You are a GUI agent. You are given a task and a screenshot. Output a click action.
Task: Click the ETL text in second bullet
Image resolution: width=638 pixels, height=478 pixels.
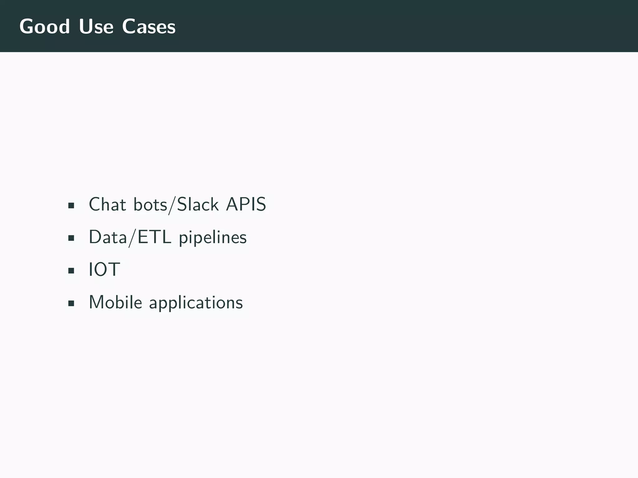coord(154,237)
